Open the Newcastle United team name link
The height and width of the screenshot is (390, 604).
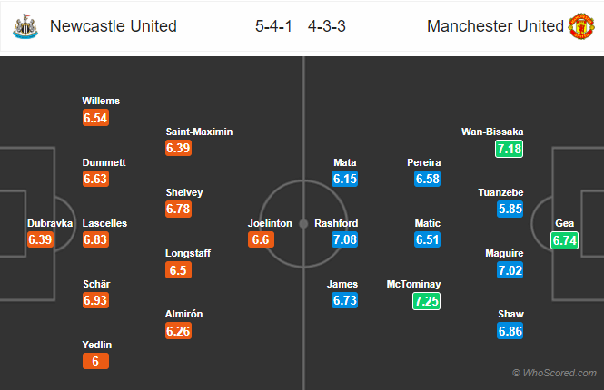tap(114, 26)
